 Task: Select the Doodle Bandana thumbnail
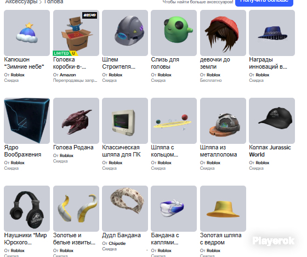tap(125, 209)
